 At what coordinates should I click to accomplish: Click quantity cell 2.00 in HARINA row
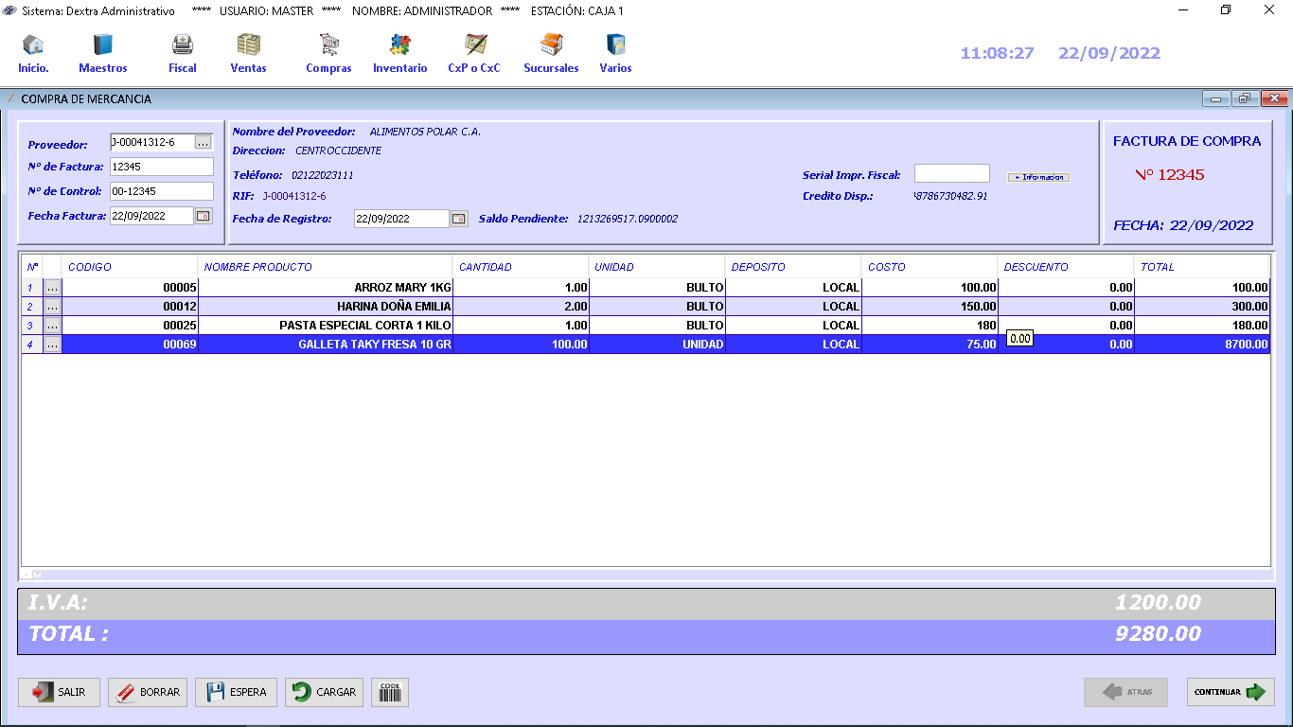(x=521, y=307)
